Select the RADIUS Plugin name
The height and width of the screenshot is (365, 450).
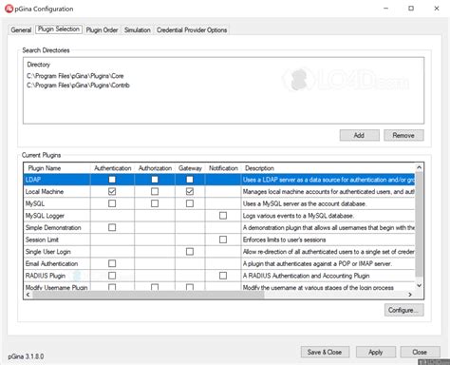46,276
